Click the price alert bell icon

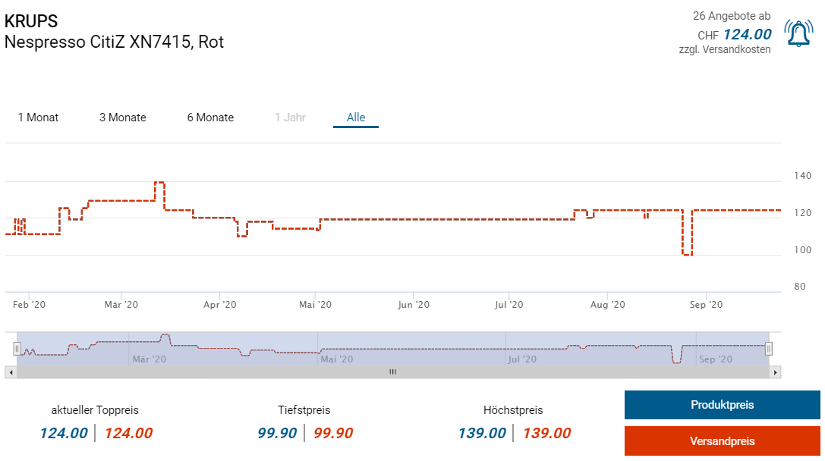(798, 34)
